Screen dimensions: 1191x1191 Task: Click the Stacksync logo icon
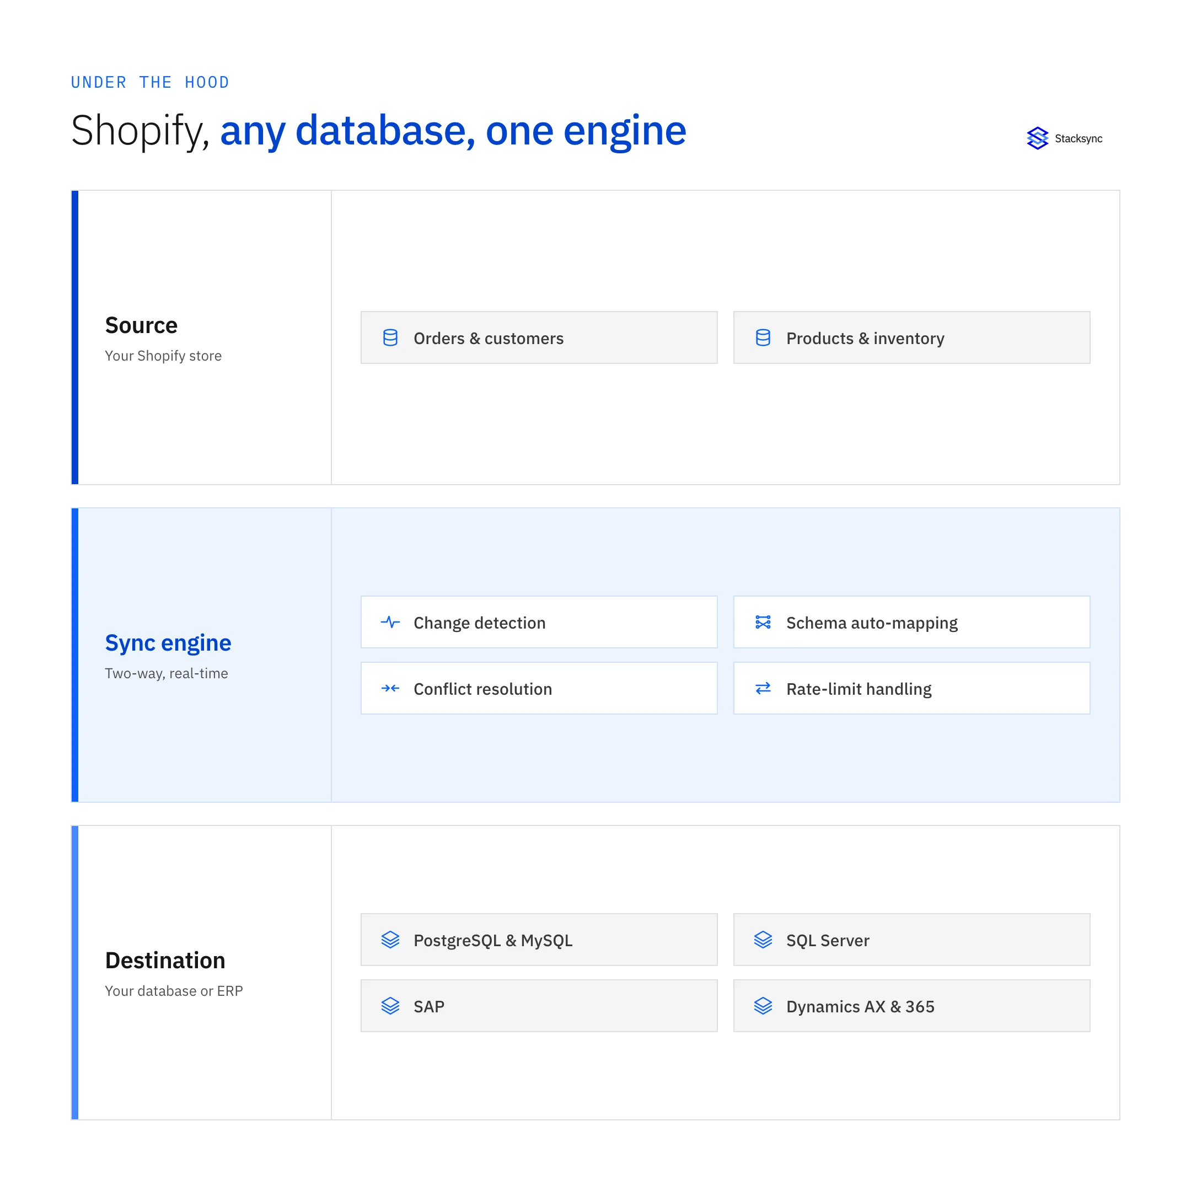click(1038, 138)
